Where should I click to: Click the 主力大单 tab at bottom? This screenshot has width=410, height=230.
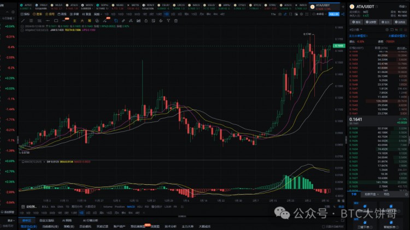188,226
